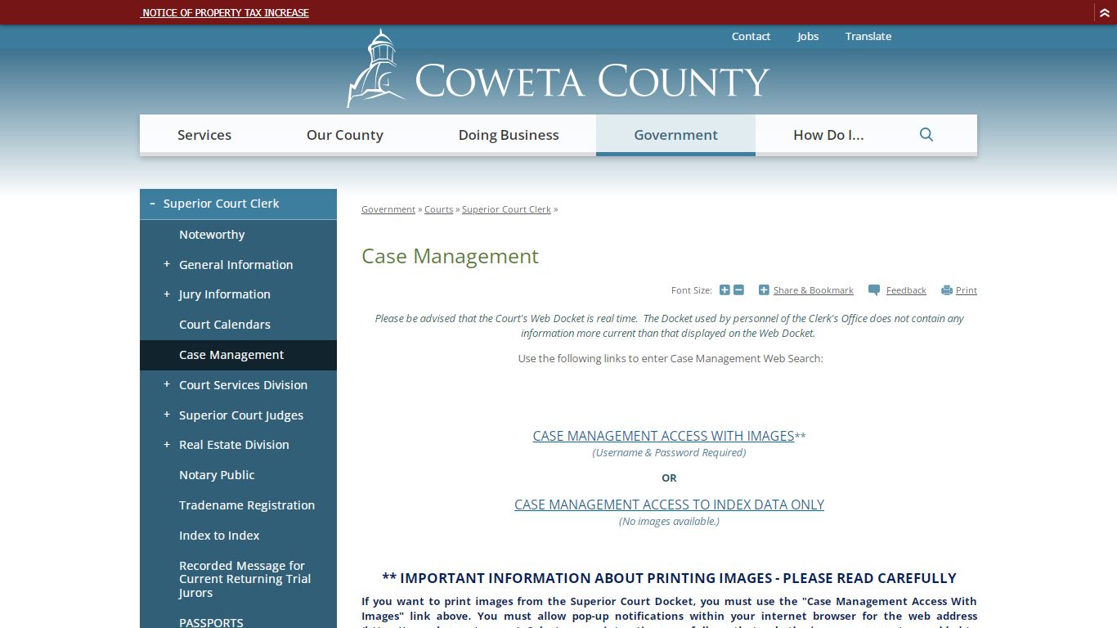Open Case Management Access With Images link
The image size is (1117, 628).
coord(663,436)
